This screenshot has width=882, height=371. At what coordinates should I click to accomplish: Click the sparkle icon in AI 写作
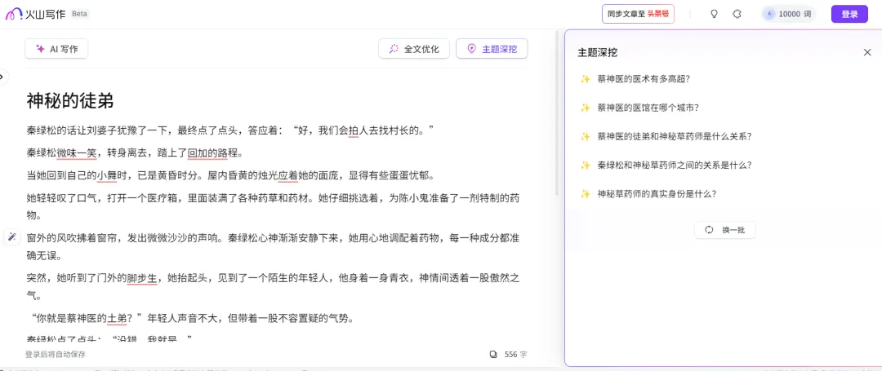point(40,49)
